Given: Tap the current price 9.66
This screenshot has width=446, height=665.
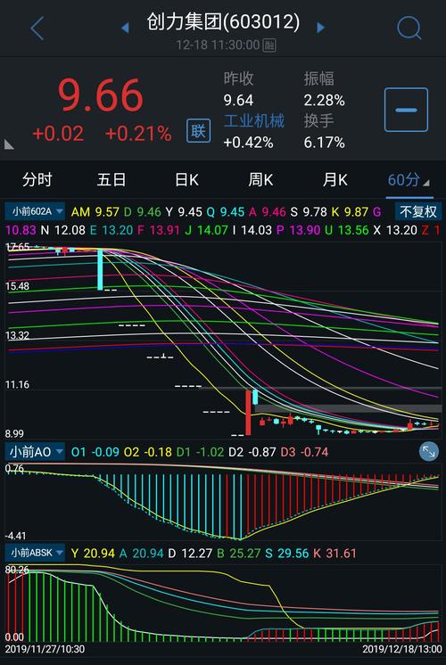Looking at the screenshot, I should coord(101,95).
